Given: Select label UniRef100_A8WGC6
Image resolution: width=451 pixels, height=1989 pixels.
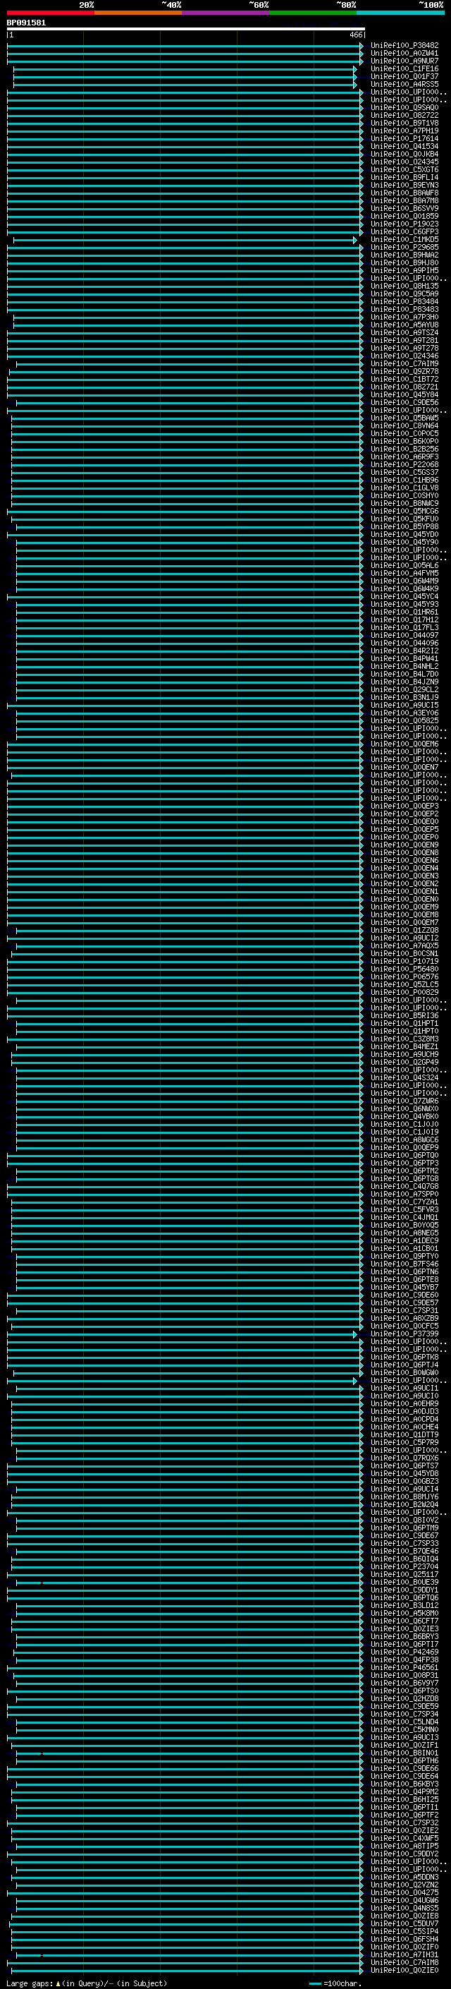Looking at the screenshot, I should pos(404,1139).
